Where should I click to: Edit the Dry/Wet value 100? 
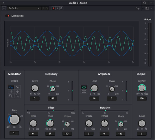(142, 99)
